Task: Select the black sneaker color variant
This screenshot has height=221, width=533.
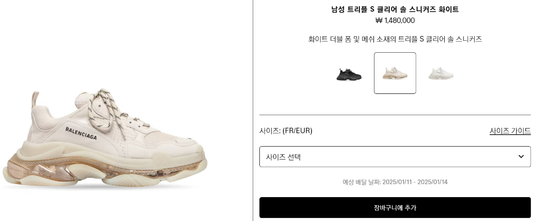Action: pos(349,74)
